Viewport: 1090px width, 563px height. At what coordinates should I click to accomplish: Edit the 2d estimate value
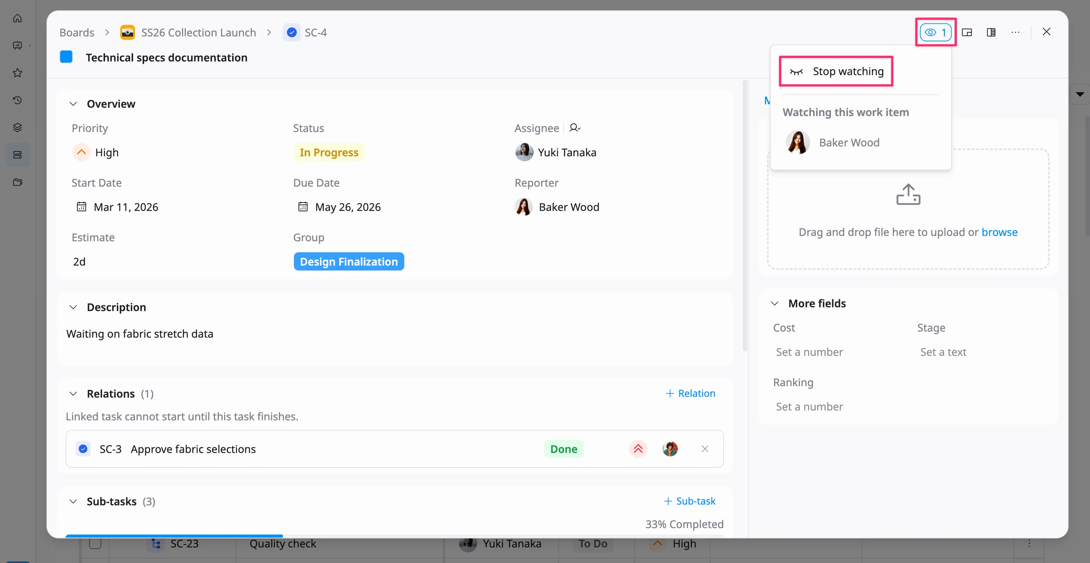[x=79, y=262]
